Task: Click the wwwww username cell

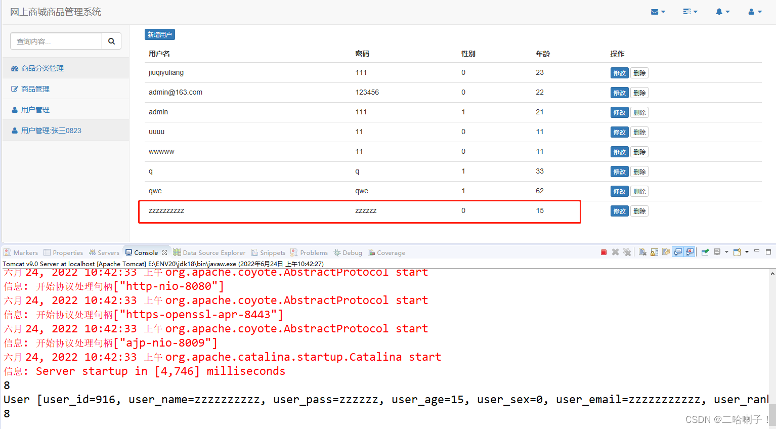Action: pyautogui.click(x=161, y=151)
